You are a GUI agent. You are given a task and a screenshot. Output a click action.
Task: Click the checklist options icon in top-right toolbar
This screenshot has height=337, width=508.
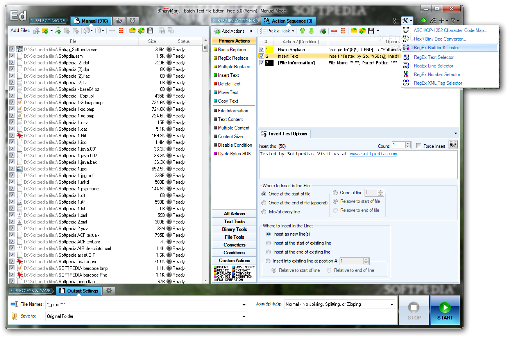(396, 21)
